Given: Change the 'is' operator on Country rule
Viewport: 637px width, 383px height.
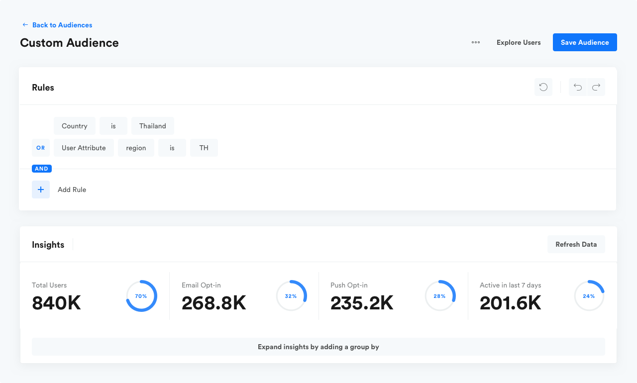Looking at the screenshot, I should (x=113, y=126).
